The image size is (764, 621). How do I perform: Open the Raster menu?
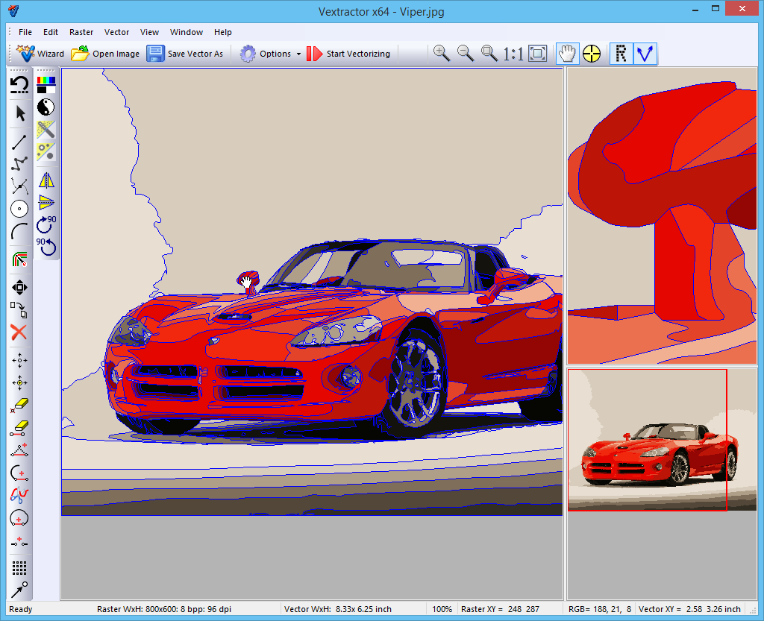pos(81,32)
